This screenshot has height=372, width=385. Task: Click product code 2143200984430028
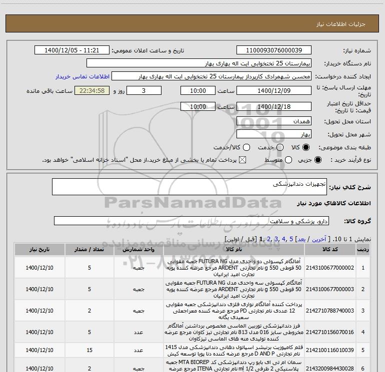coord(330,369)
